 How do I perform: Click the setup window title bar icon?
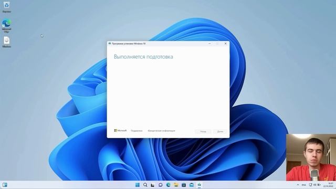[x=110, y=44]
